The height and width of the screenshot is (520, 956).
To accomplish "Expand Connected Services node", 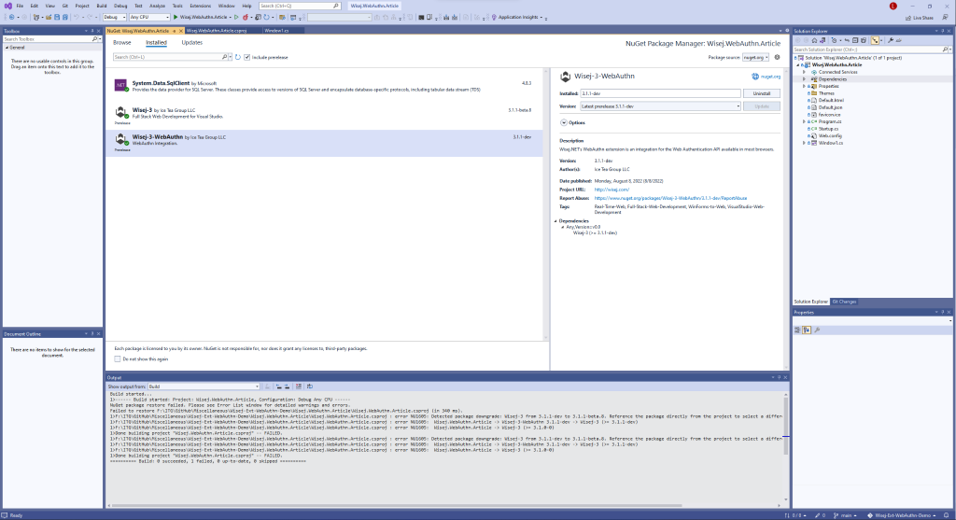I will tap(804, 72).
